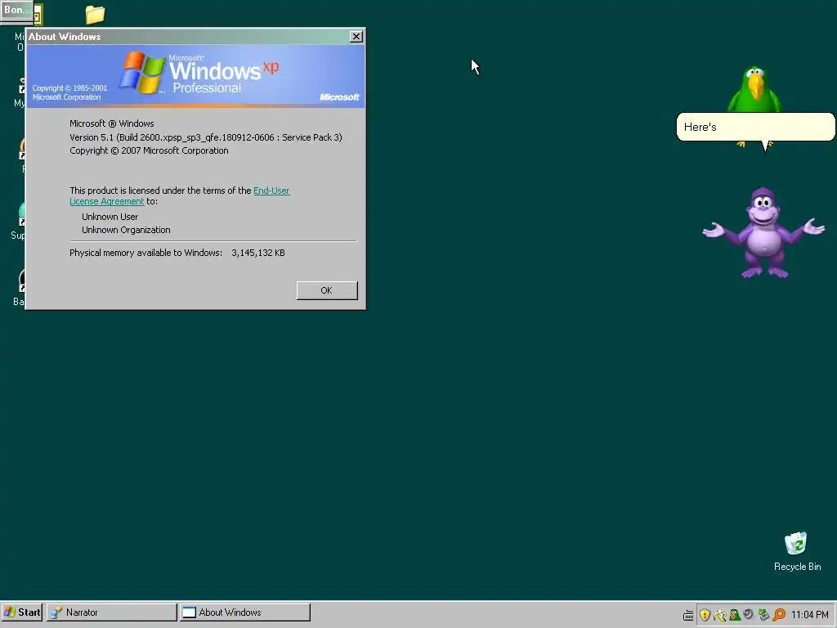This screenshot has width=837, height=628.
Task: Click "Physical memory available to Windows:" label
Action: point(145,253)
